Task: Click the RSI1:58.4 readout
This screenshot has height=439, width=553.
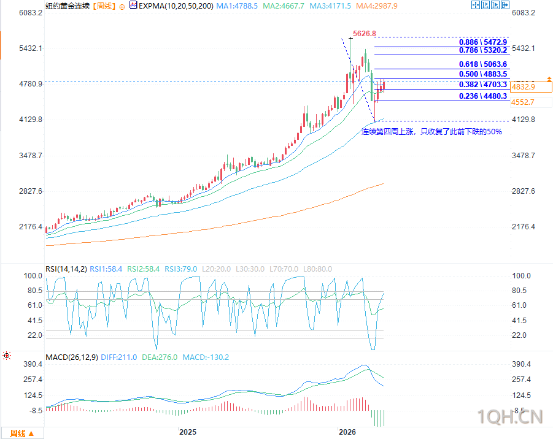Action: pos(106,269)
